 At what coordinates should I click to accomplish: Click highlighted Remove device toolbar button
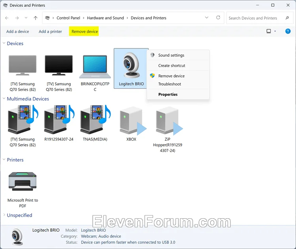tap(84, 31)
